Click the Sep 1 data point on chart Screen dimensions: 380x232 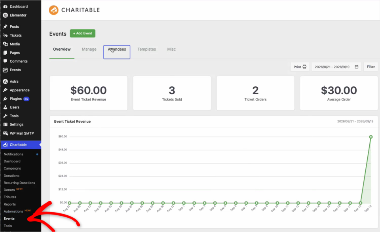coord(184,203)
